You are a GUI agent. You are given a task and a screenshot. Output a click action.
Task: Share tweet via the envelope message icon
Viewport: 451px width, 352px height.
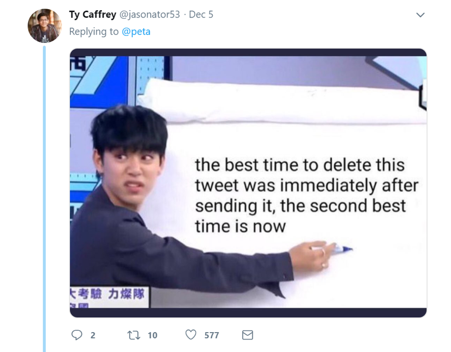click(x=248, y=335)
